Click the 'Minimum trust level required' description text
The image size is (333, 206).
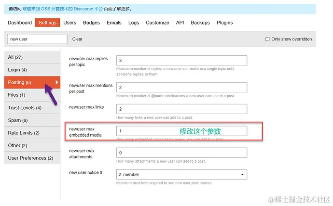pyautogui.click(x=164, y=183)
